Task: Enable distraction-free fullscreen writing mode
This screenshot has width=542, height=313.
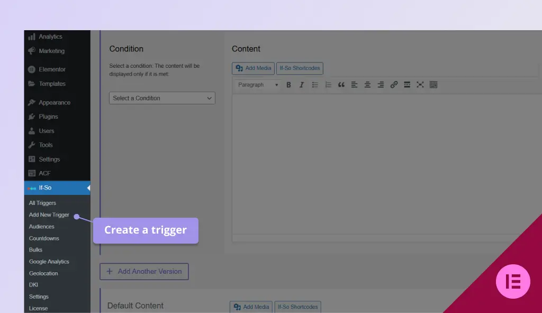Action: (x=420, y=85)
